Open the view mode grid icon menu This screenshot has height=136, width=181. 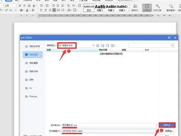(x=113, y=46)
